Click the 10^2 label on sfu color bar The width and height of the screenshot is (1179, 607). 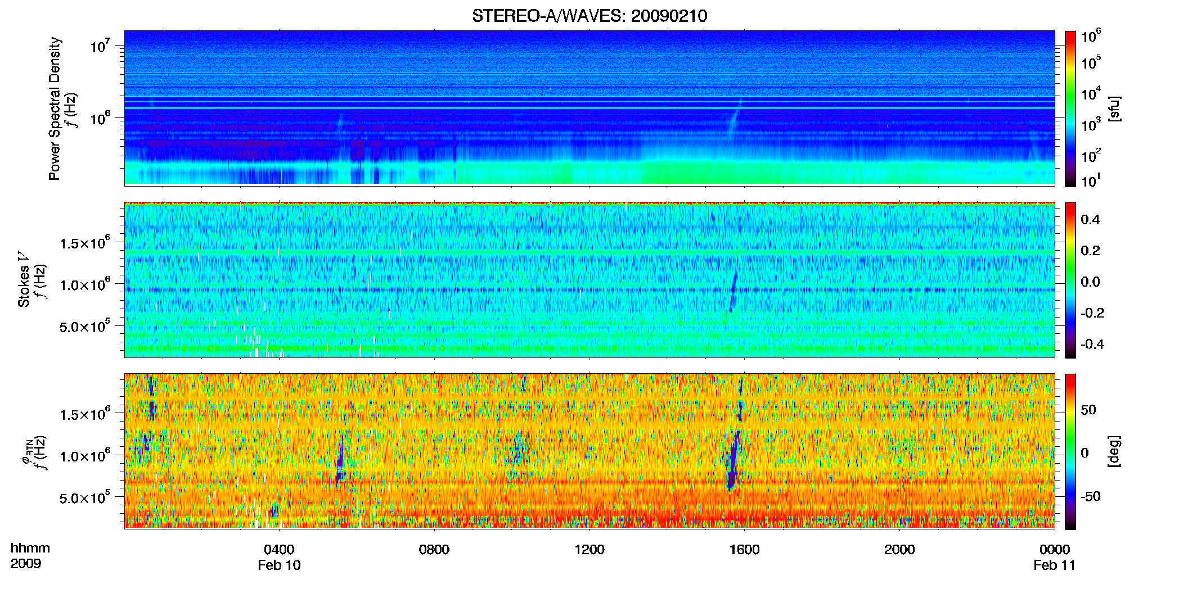click(x=1091, y=156)
